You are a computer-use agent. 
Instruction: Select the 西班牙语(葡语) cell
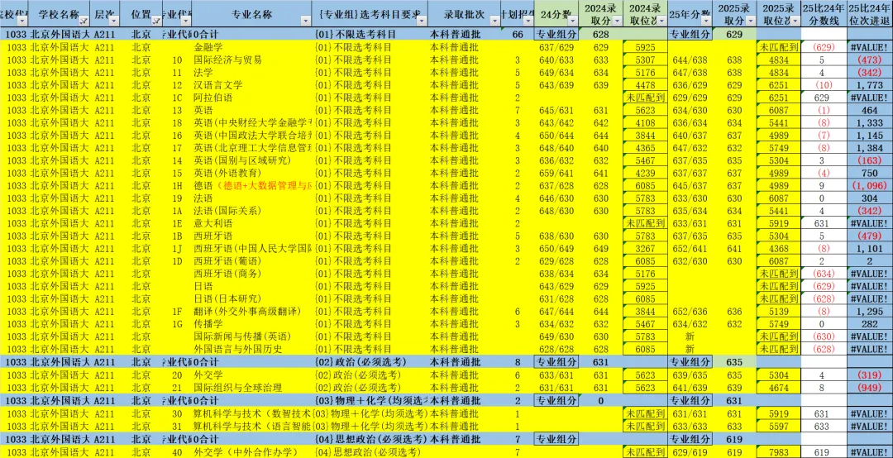[x=251, y=261]
